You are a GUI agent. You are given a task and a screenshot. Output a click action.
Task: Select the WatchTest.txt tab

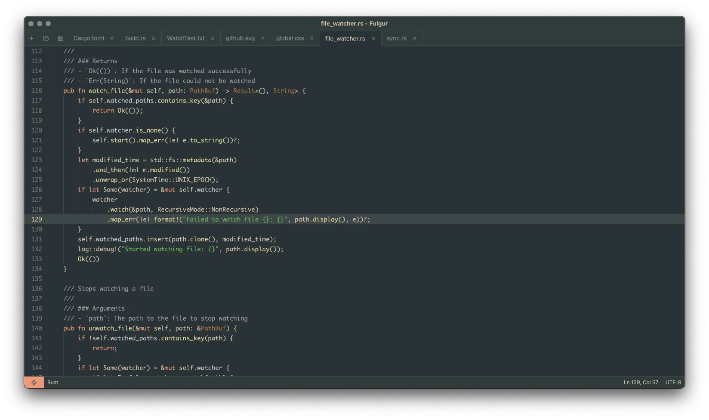click(185, 38)
